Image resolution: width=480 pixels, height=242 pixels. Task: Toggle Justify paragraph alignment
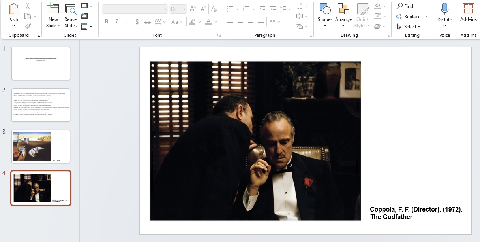261,22
